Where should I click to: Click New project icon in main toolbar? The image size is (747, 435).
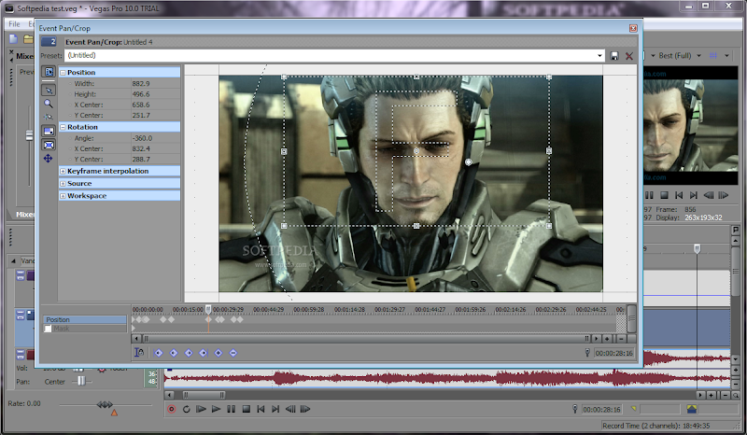13,39
